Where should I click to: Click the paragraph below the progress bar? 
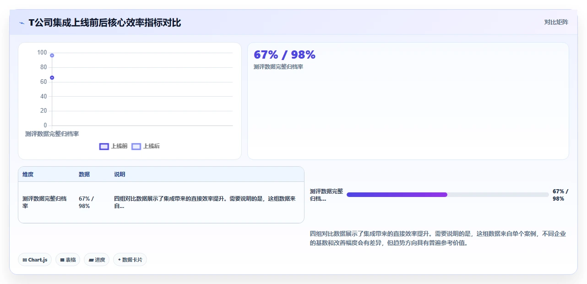click(x=438, y=239)
